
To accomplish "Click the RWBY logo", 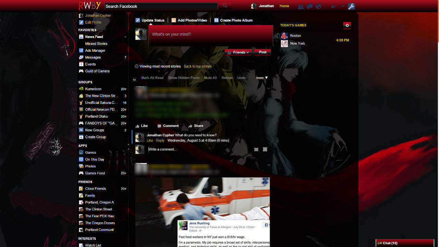I will pos(90,6).
